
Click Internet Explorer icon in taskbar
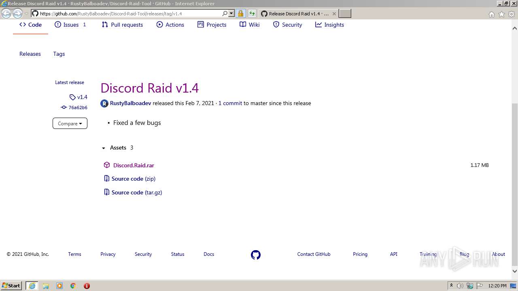pyautogui.click(x=32, y=286)
